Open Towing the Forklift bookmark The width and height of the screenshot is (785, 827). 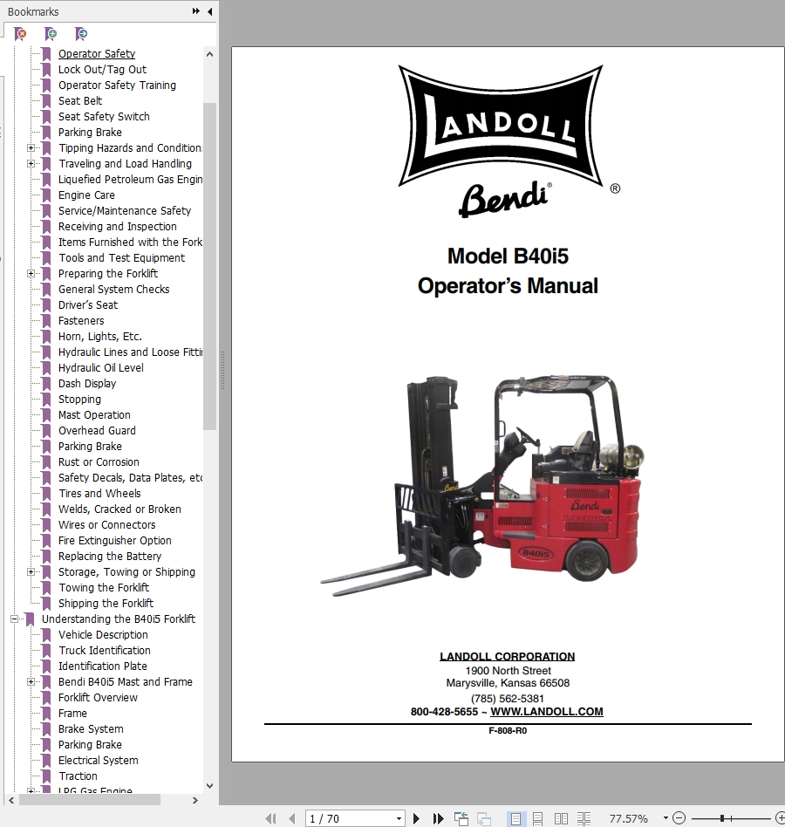coord(104,588)
